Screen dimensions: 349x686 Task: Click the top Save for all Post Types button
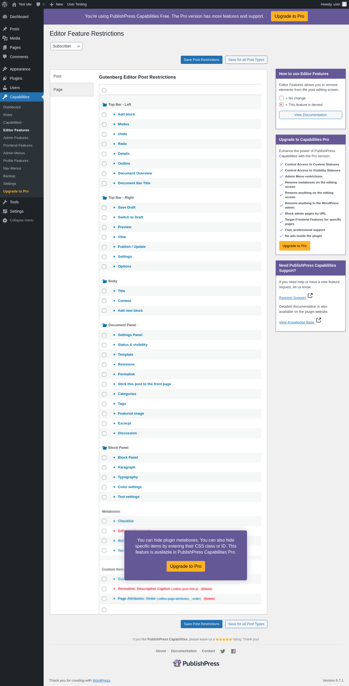click(x=246, y=60)
